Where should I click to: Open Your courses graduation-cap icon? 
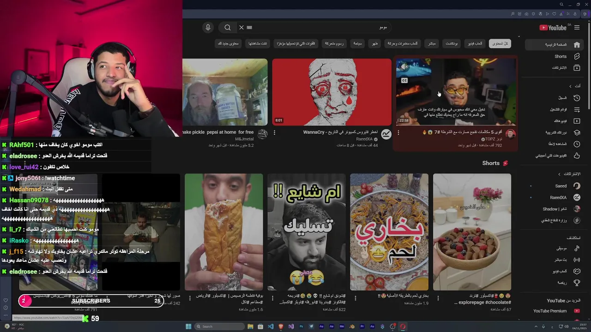[577, 132]
